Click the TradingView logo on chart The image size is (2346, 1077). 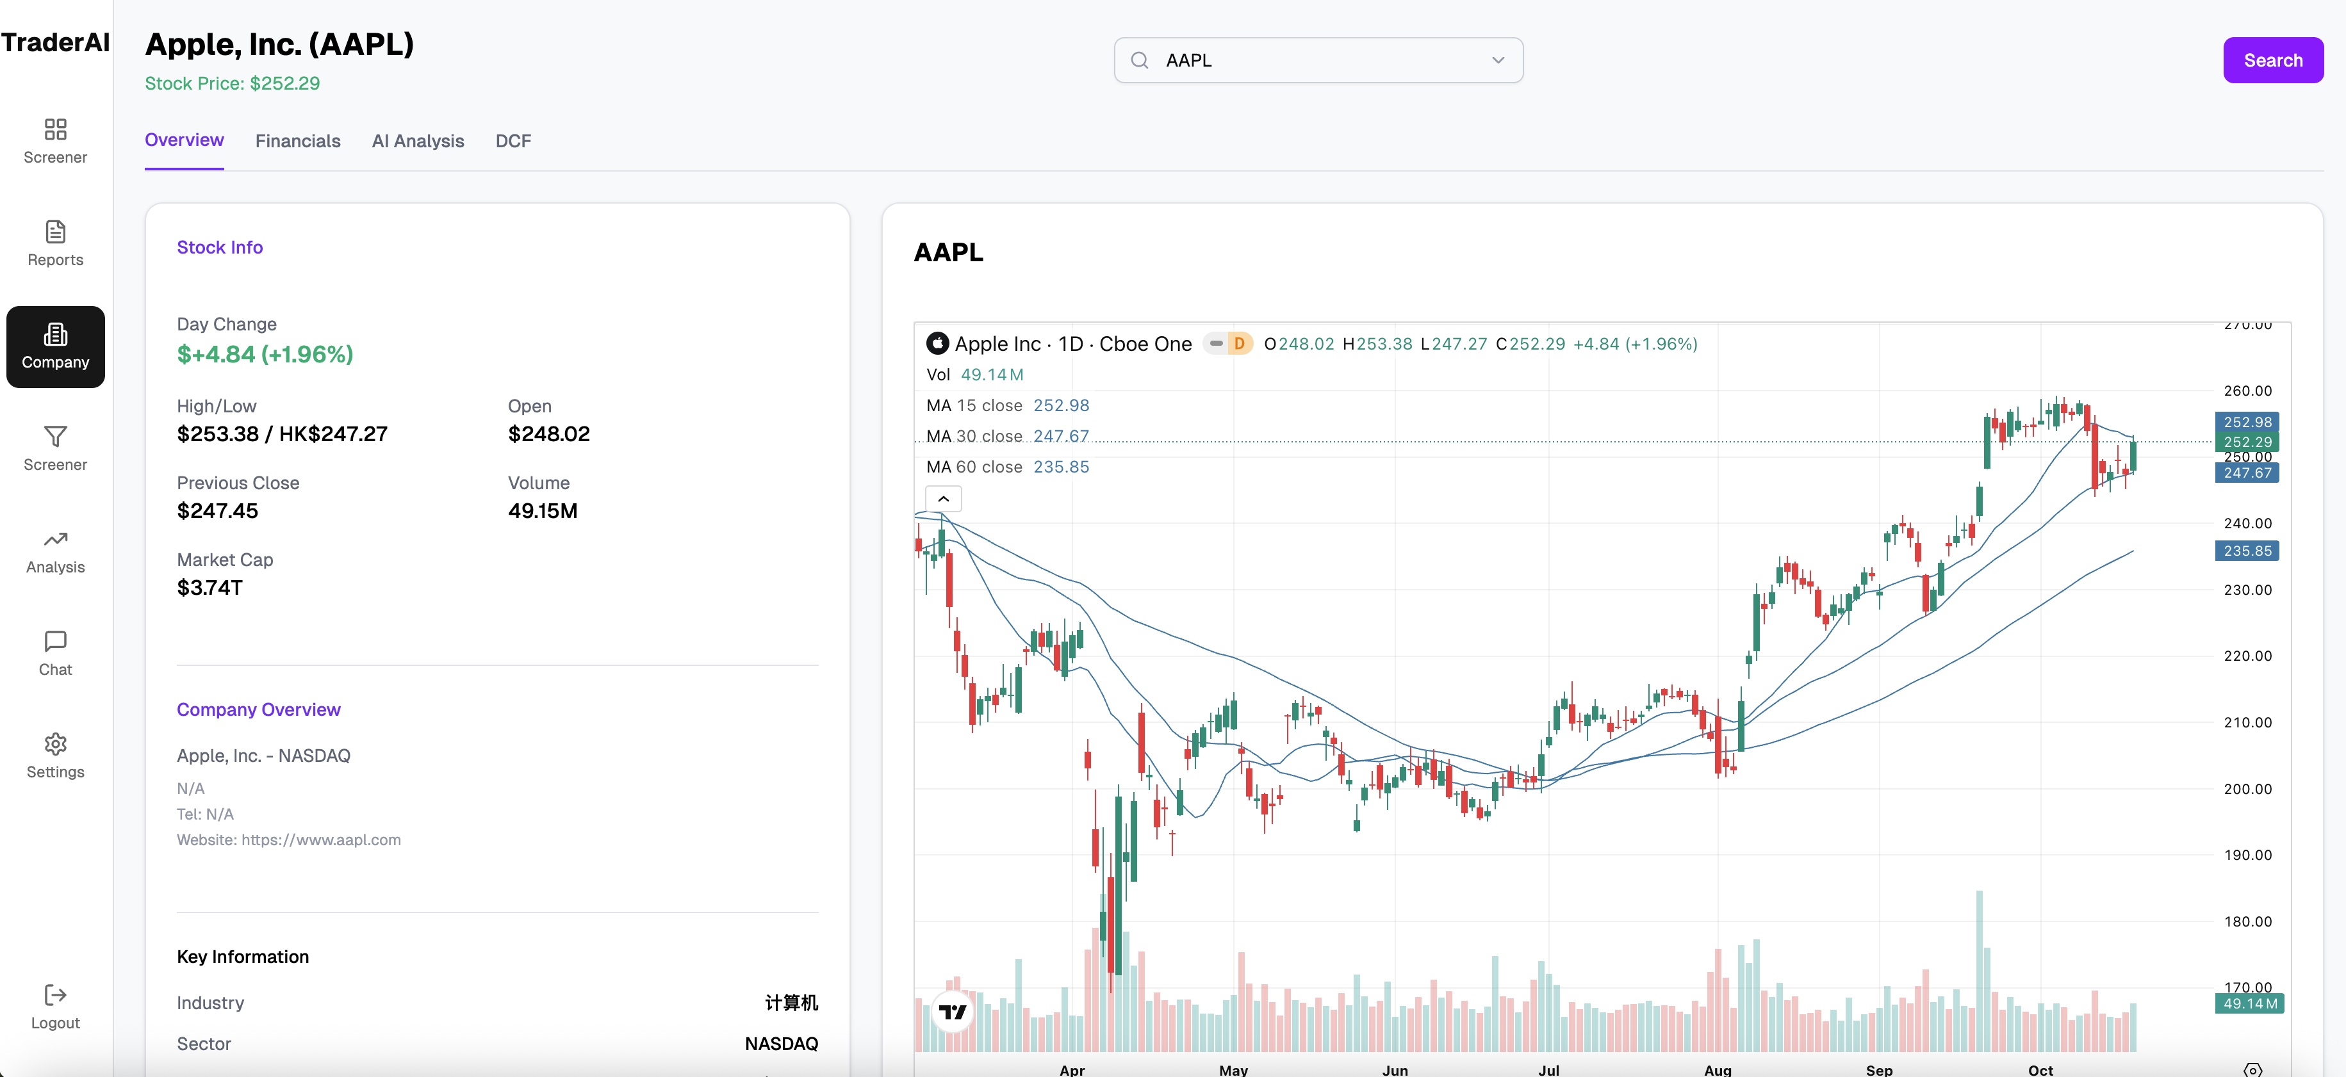tap(953, 1012)
